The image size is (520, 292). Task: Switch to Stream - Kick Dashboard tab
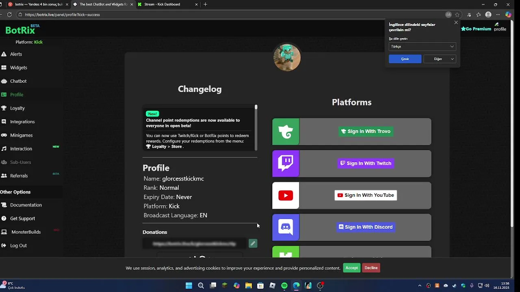pyautogui.click(x=168, y=4)
